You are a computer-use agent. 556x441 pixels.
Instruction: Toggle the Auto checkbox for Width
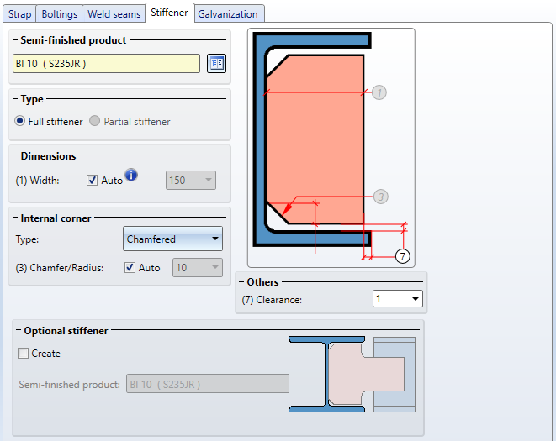coord(93,181)
